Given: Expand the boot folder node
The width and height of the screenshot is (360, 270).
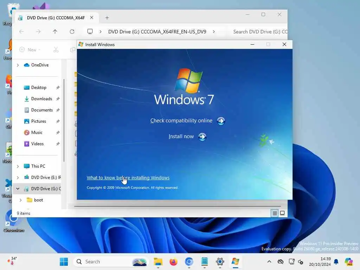Looking at the screenshot, I should (20, 200).
